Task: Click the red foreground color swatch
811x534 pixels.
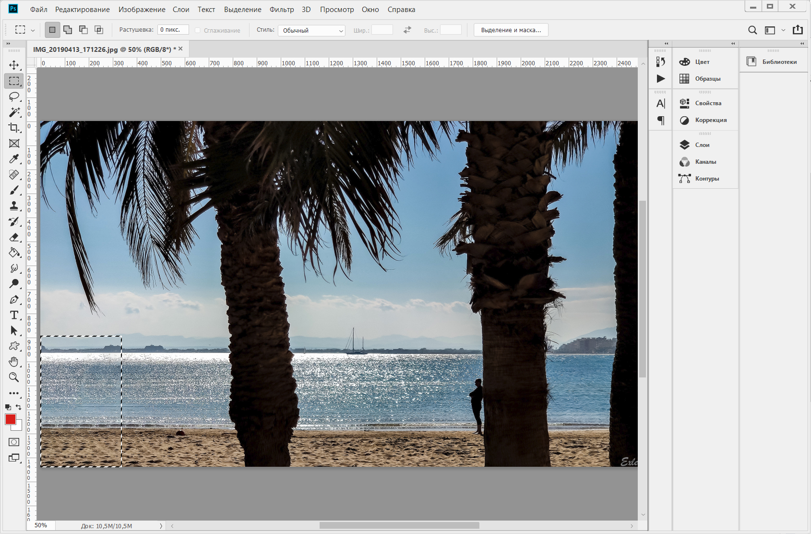Action: (10, 419)
